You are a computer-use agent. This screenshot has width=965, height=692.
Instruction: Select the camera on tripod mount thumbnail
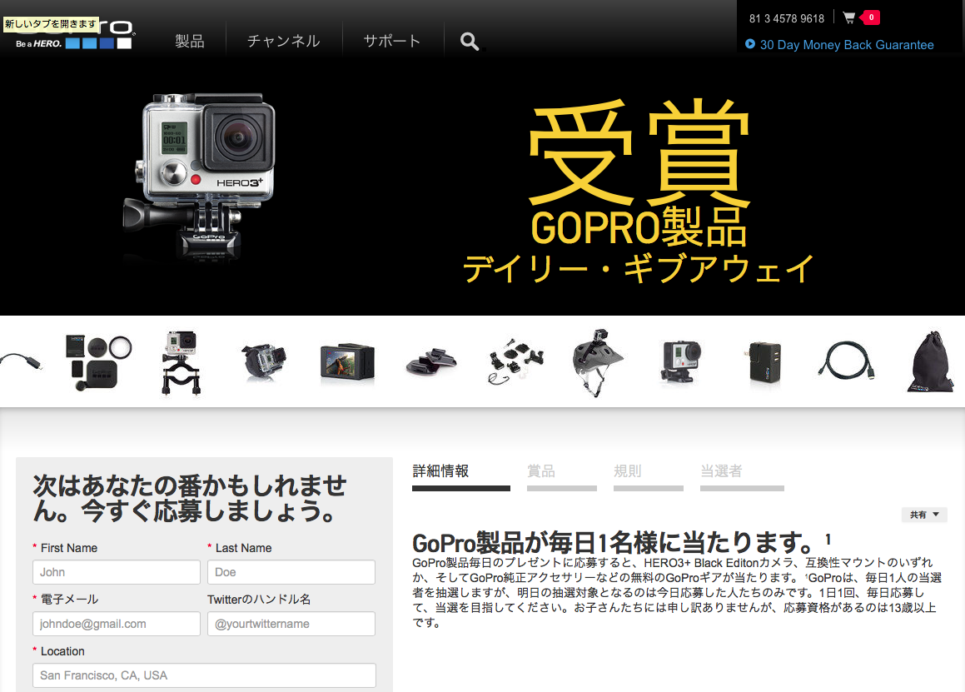coord(681,362)
